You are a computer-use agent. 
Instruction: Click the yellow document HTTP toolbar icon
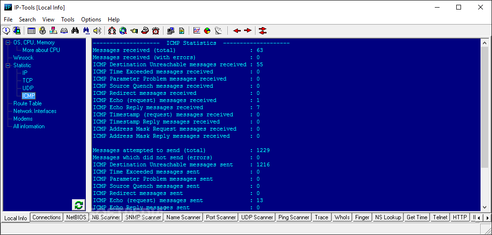coord(181,31)
